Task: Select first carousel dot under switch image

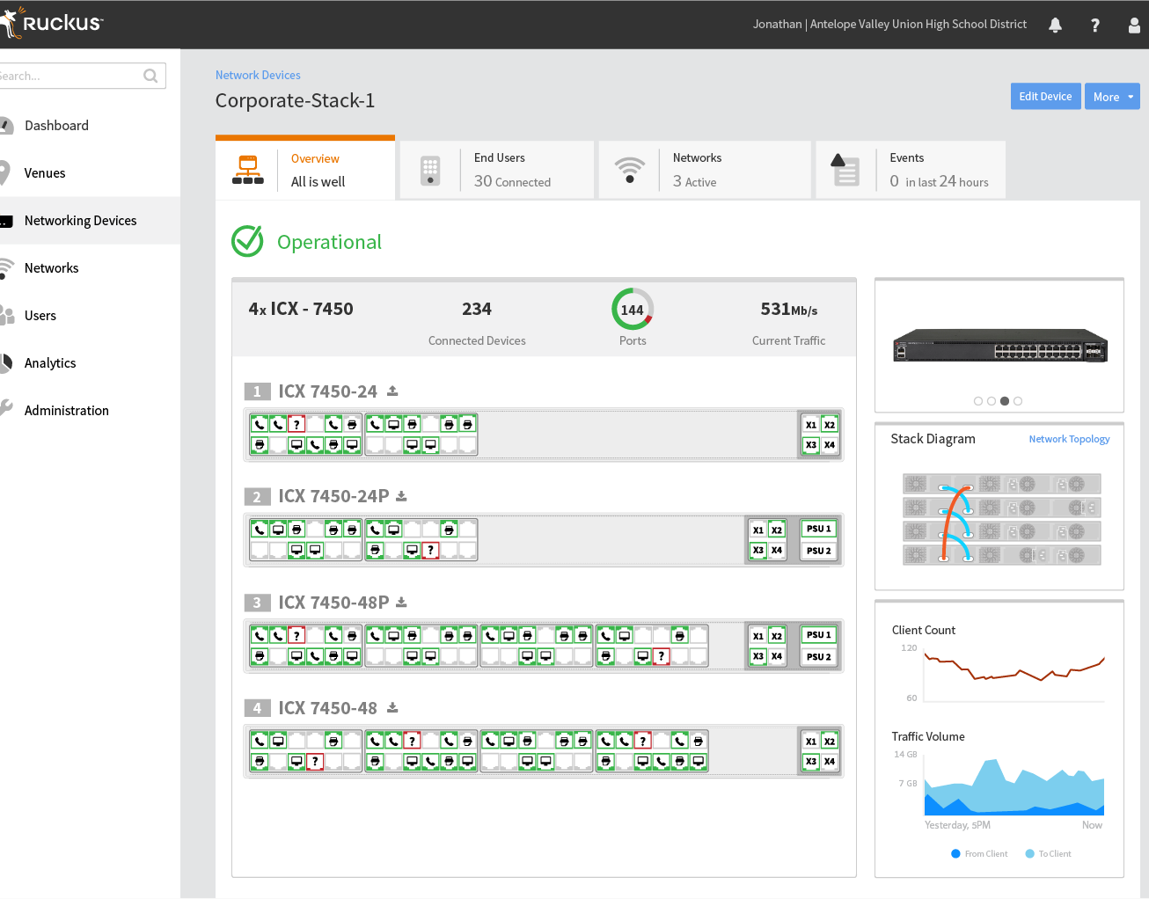Action: point(978,401)
